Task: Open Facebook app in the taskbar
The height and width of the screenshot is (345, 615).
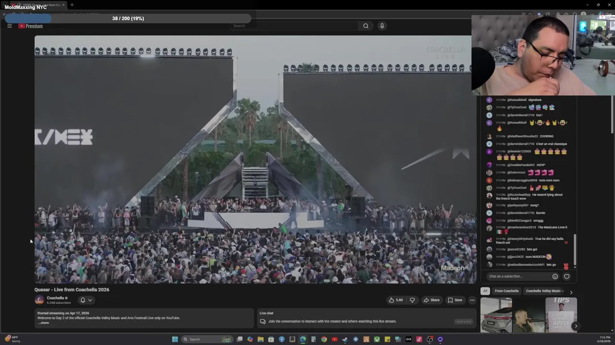Action: [x=282, y=339]
